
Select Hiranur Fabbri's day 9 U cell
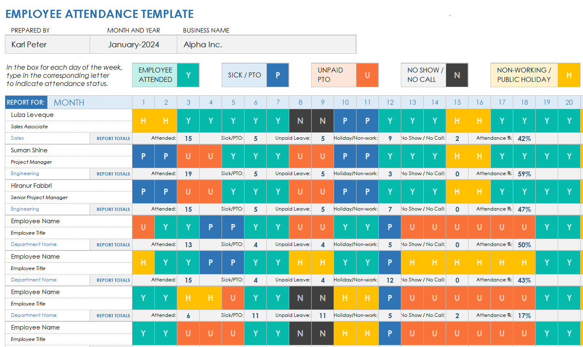tap(323, 191)
